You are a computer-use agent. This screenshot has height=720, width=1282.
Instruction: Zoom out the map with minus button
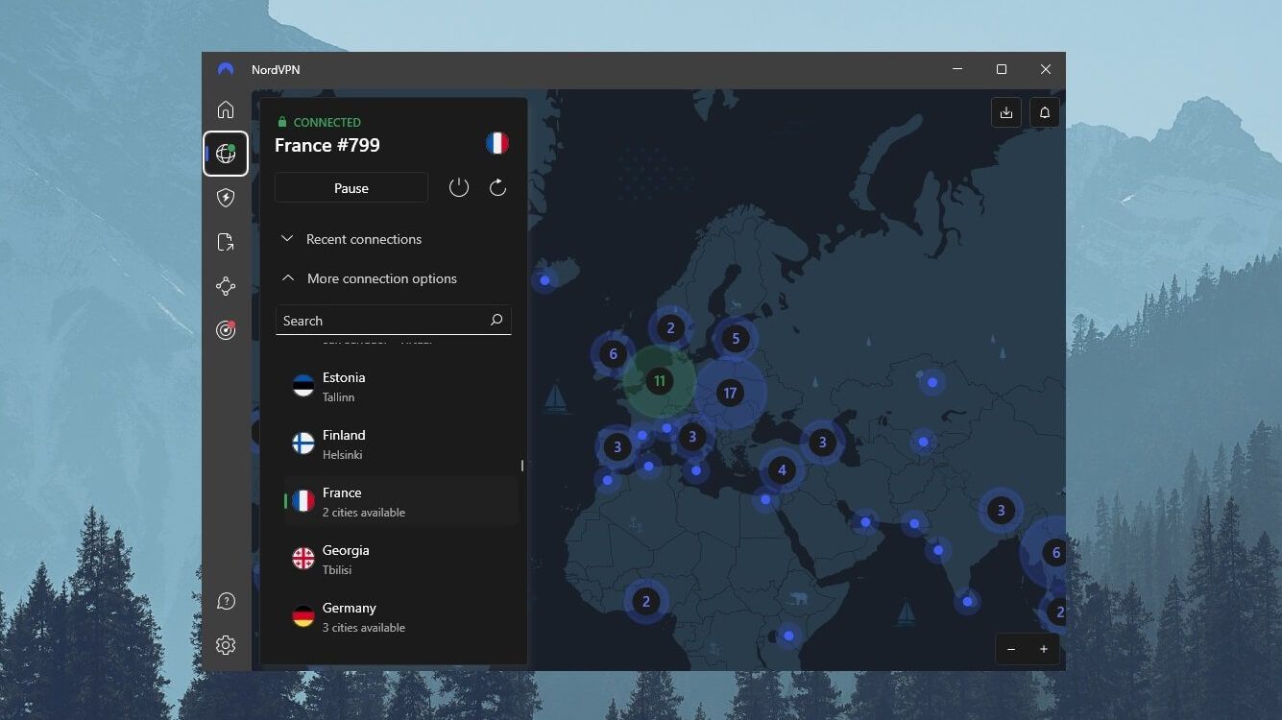click(x=1011, y=650)
